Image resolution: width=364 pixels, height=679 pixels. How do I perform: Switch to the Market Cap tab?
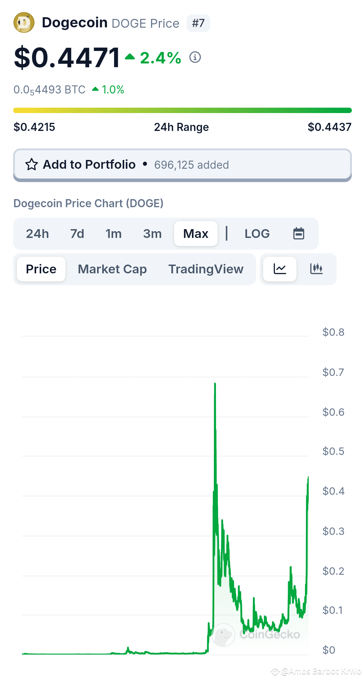pos(112,269)
